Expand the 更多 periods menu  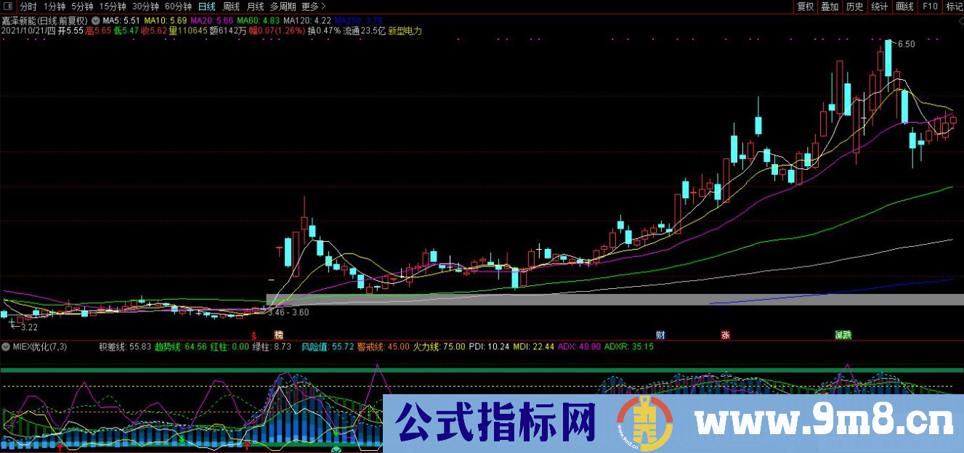point(313,7)
